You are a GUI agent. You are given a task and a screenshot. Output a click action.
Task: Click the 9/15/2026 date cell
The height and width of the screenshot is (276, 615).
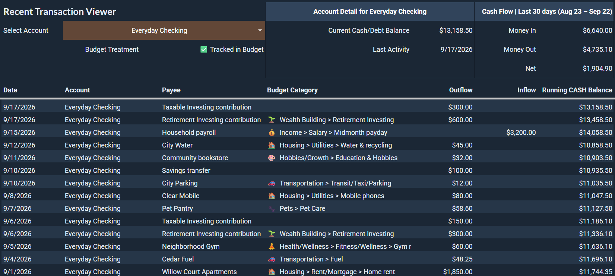(x=19, y=133)
